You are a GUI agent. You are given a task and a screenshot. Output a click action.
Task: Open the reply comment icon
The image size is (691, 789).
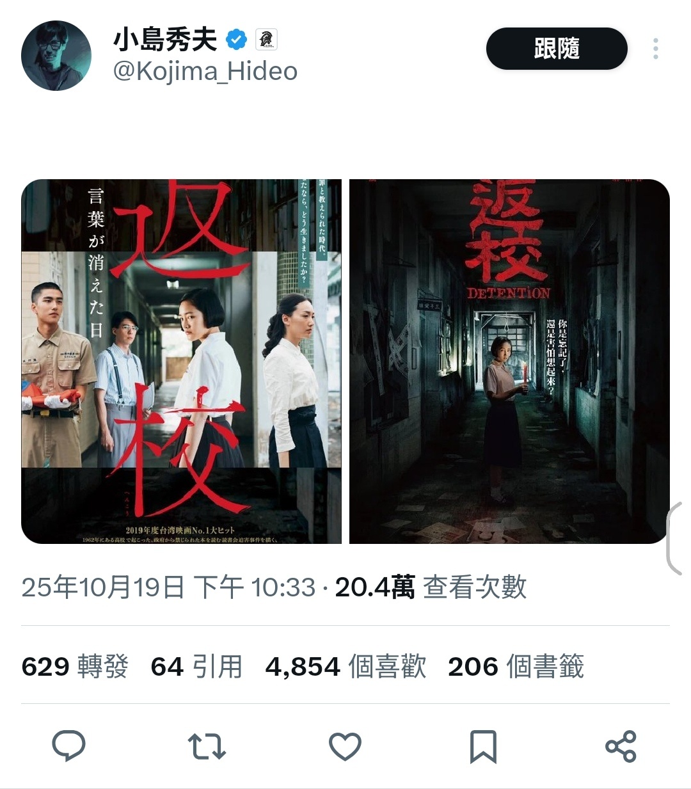click(68, 746)
